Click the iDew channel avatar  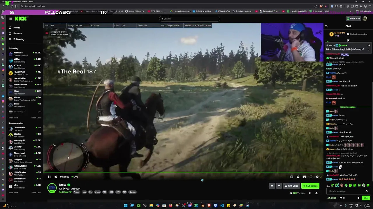pyautogui.click(x=52, y=188)
